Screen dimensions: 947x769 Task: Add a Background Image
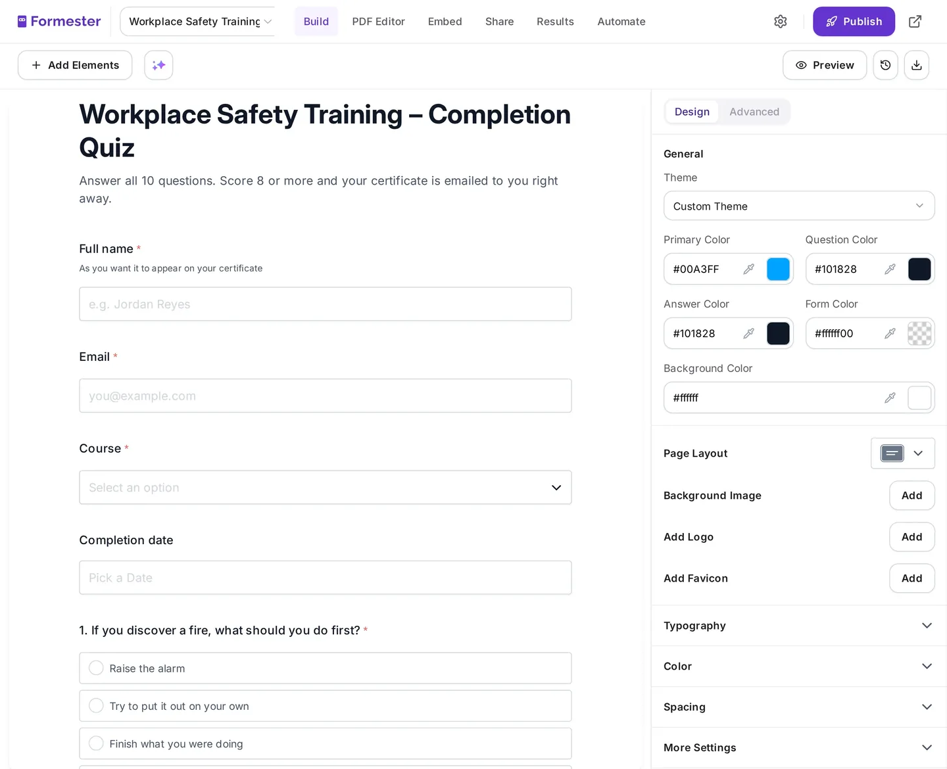[x=911, y=496]
